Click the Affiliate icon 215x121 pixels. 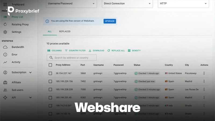(x=5, y=83)
